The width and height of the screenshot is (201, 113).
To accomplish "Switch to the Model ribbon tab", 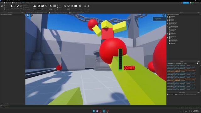I will (x=28, y=3).
